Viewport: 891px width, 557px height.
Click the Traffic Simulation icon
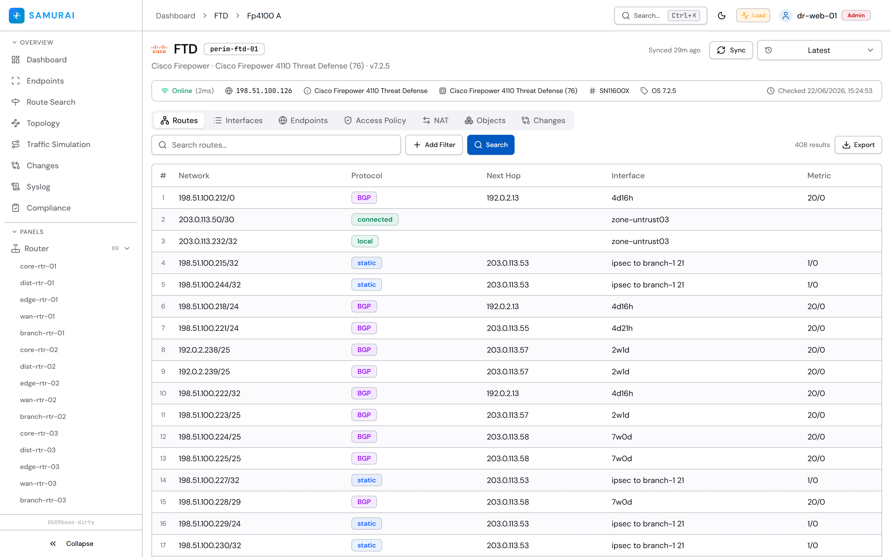(16, 145)
